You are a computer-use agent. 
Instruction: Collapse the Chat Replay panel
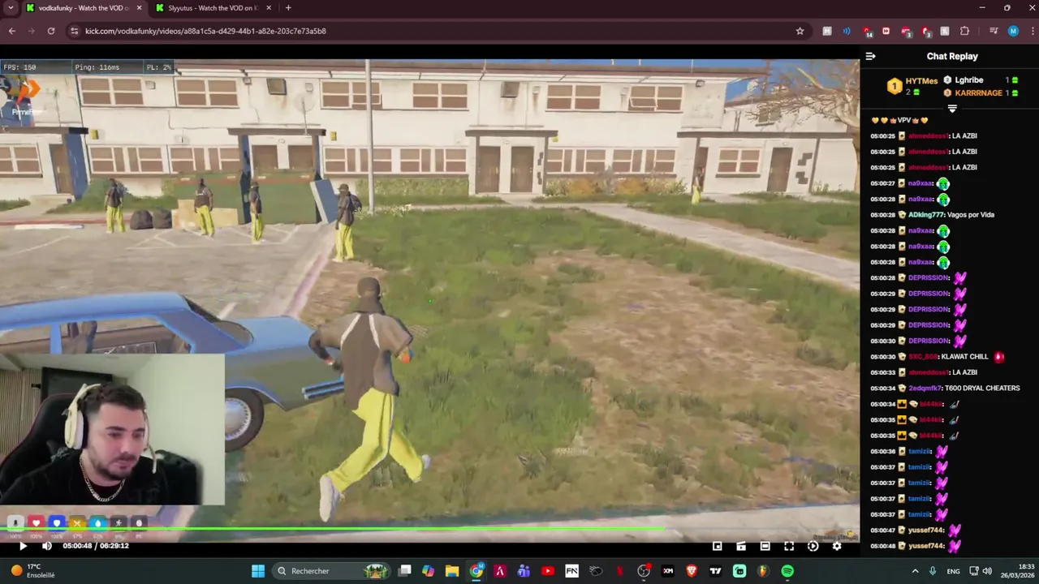pos(870,56)
